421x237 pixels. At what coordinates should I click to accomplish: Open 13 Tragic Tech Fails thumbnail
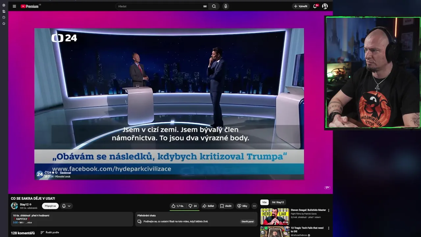275,231
